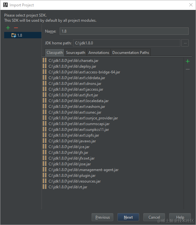The height and width of the screenshot is (225, 196).
Task: Select the jfxrt.jar entry
Action: tap(113, 95)
